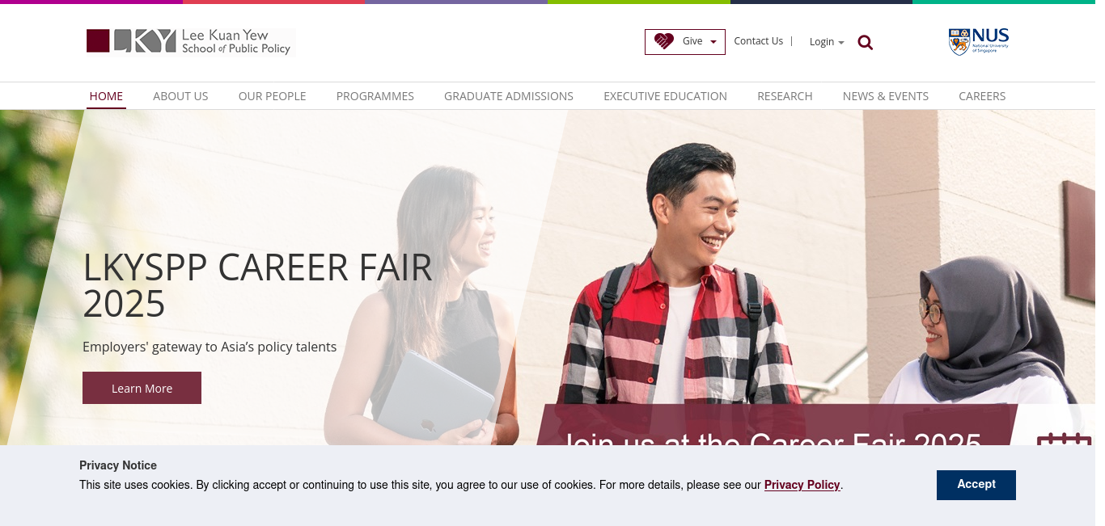The width and height of the screenshot is (1105, 526).
Task: Click the calendar icon on banner edge
Action: click(1065, 439)
